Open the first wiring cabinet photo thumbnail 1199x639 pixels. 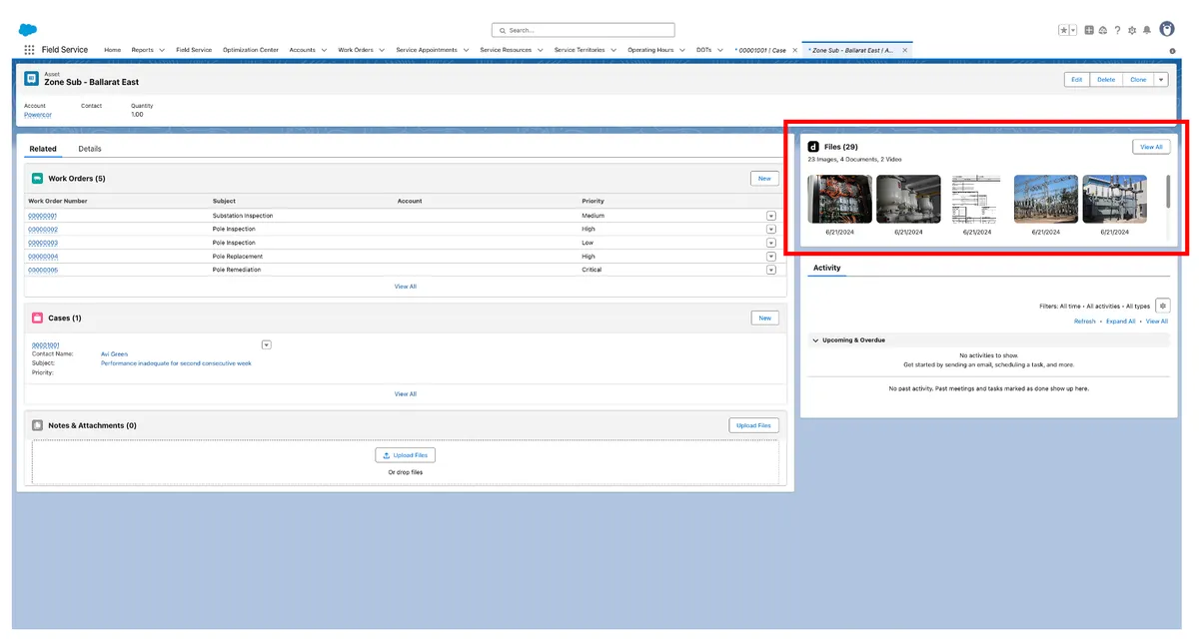839,200
